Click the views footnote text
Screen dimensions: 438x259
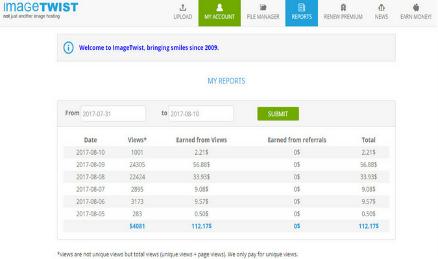(x=178, y=254)
